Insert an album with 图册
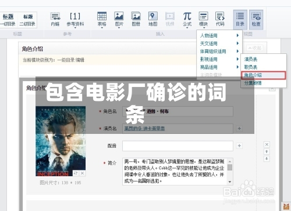 136,19
